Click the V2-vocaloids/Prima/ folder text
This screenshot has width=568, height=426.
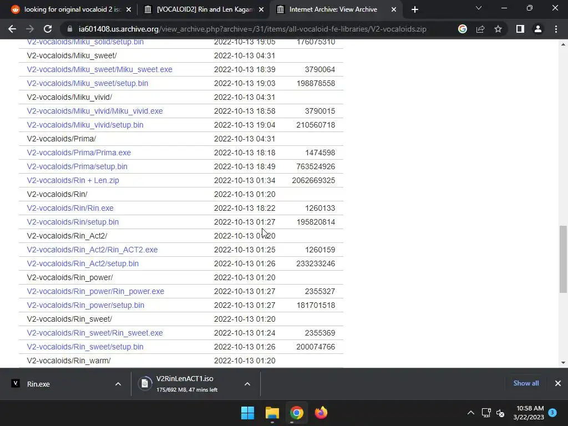[x=61, y=139]
